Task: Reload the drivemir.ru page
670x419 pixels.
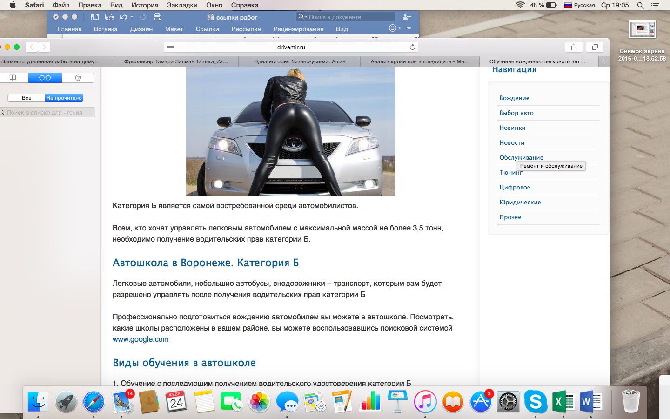Action: pyautogui.click(x=412, y=47)
